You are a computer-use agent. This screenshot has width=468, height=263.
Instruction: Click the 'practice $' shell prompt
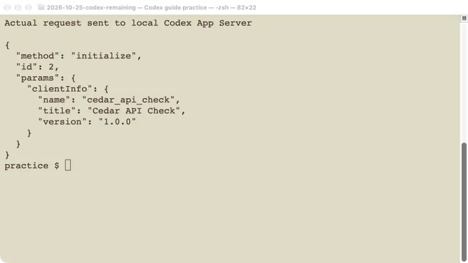pyautogui.click(x=31, y=165)
